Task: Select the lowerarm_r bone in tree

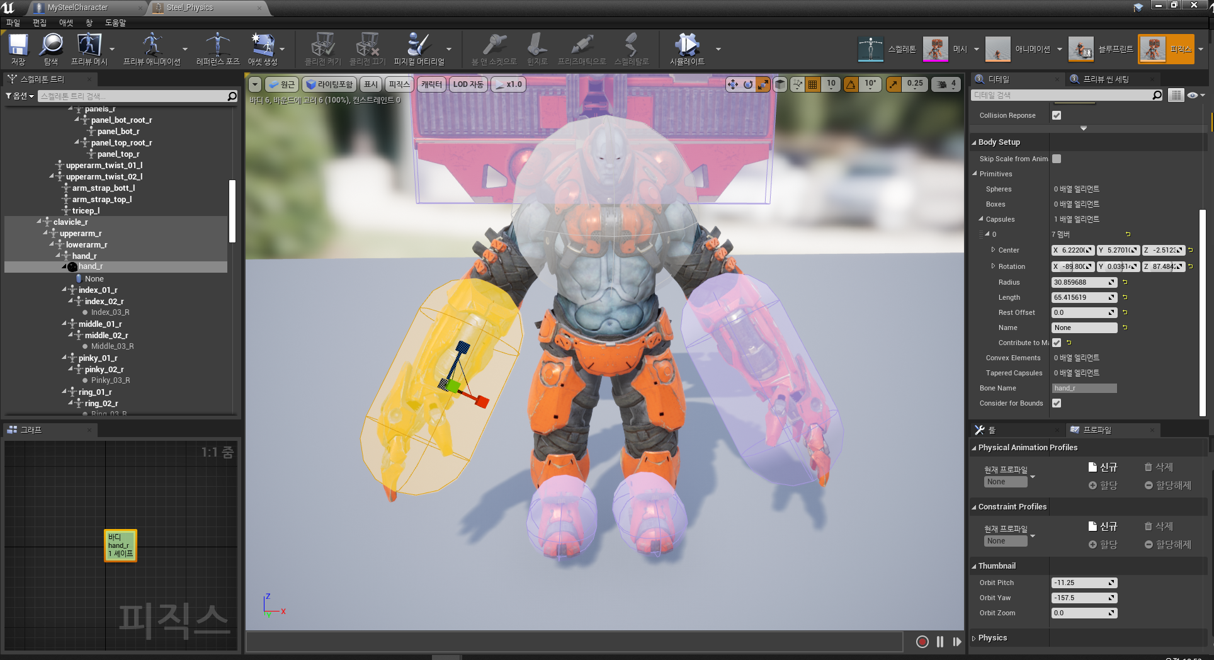Action: click(86, 244)
